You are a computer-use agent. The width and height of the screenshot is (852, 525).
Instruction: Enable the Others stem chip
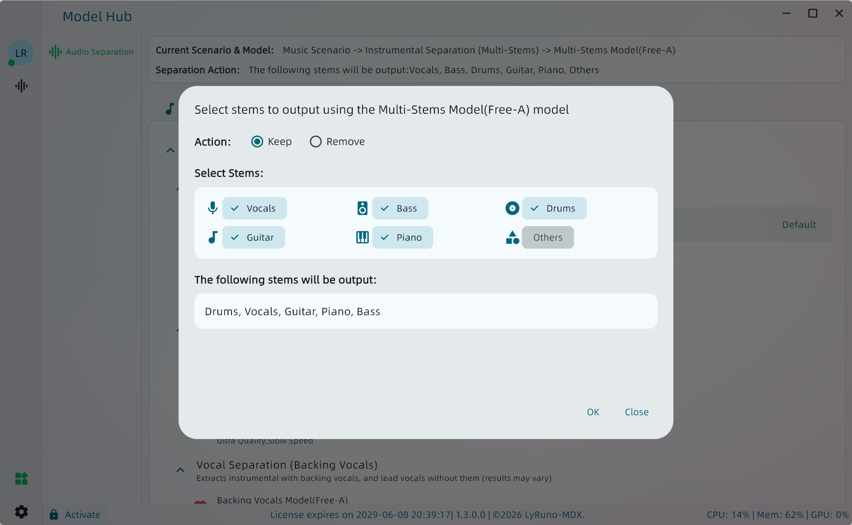548,238
